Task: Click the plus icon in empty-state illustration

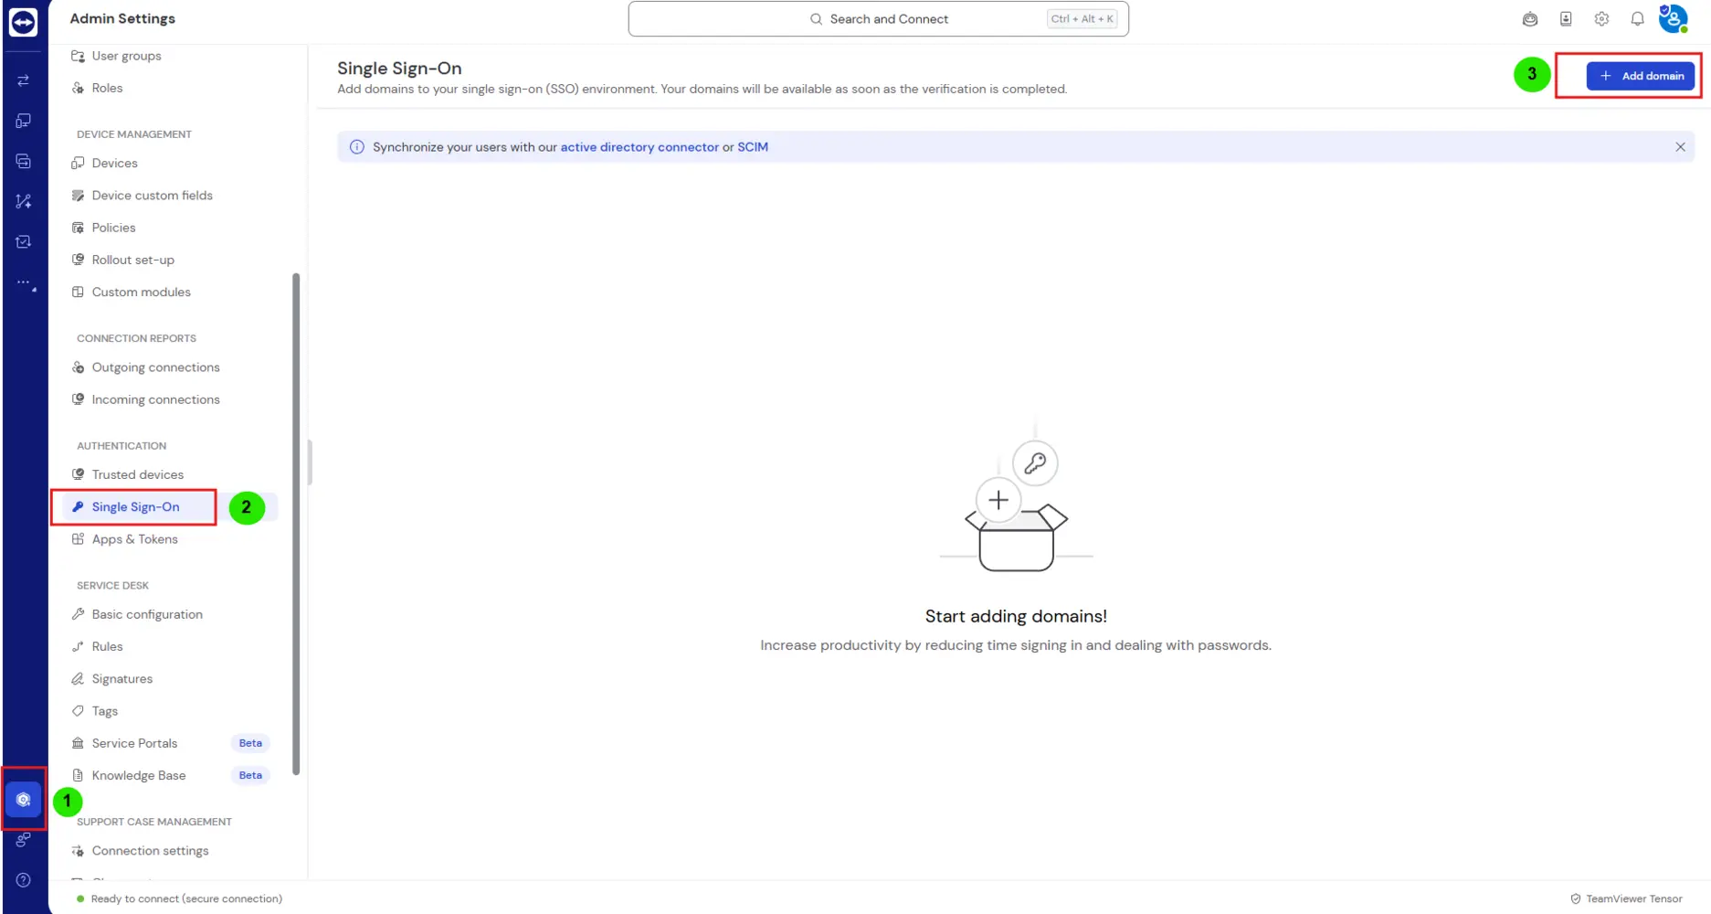Action: pyautogui.click(x=998, y=500)
